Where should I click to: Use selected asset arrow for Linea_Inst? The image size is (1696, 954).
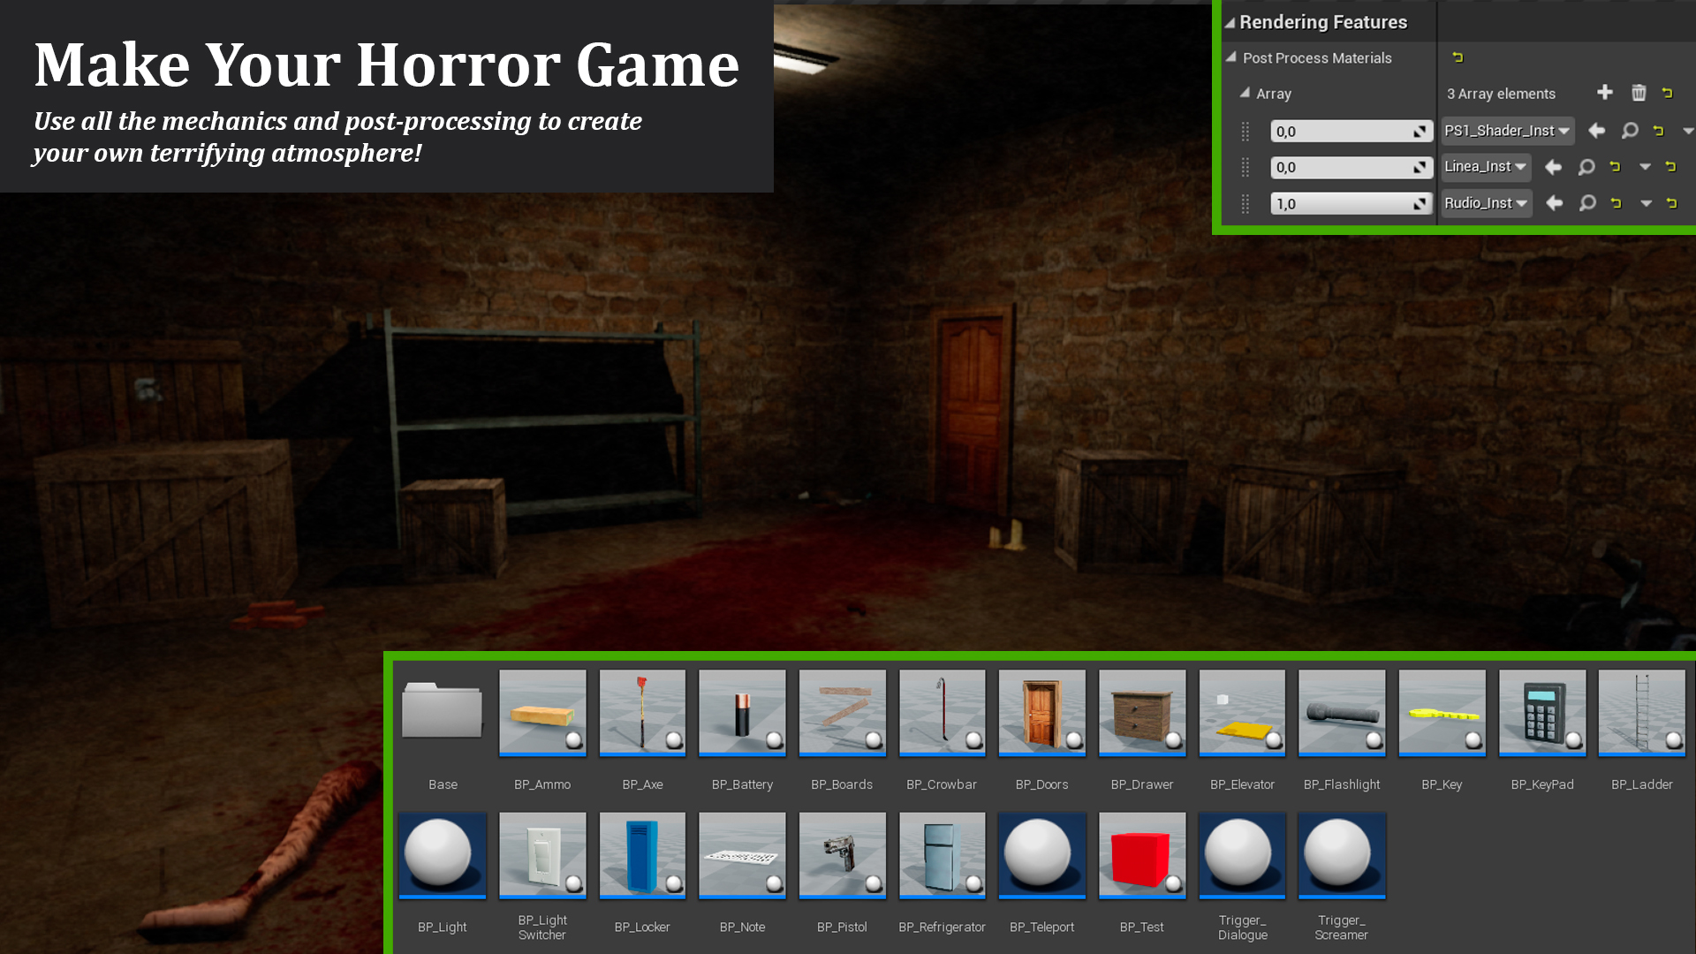click(x=1553, y=167)
